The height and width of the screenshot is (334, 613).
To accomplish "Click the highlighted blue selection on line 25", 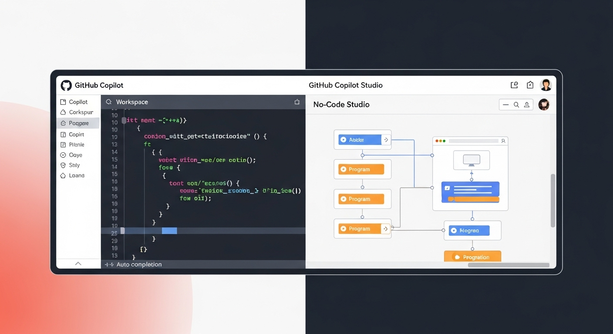I will (x=169, y=230).
